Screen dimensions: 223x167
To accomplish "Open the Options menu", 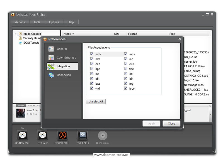I will click(54, 22).
